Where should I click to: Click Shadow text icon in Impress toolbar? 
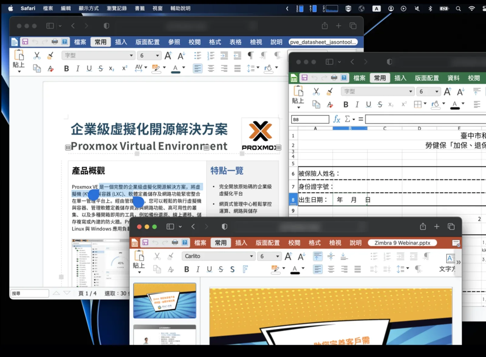pos(232,269)
